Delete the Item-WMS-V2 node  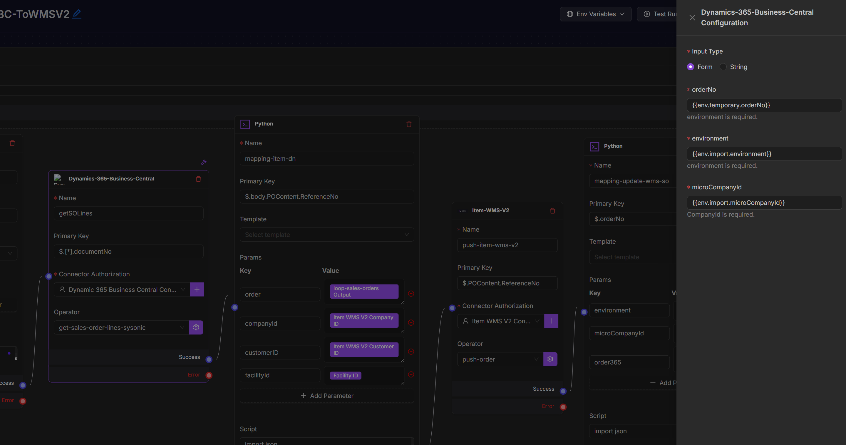[552, 211]
